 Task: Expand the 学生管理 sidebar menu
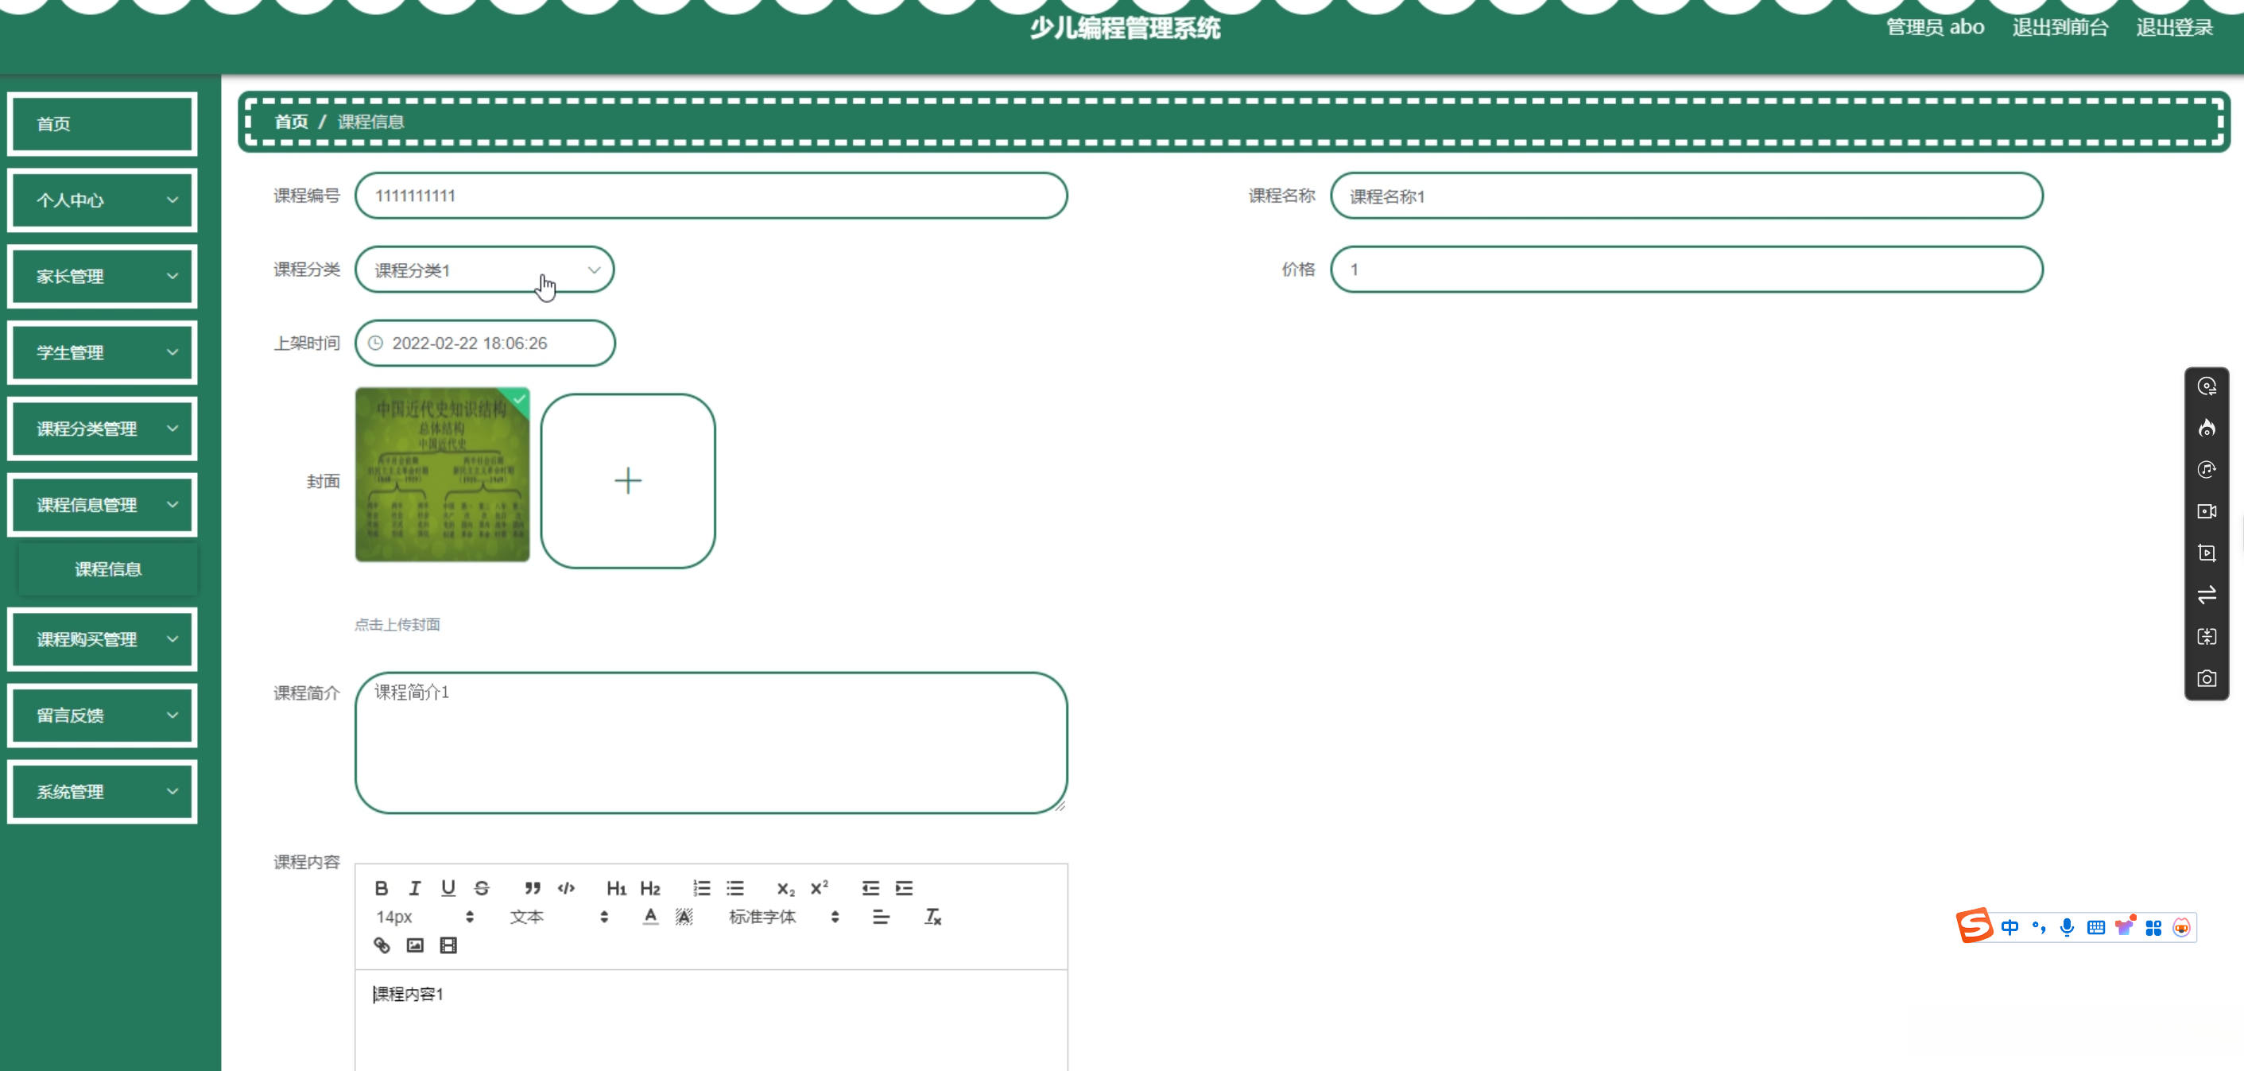click(x=103, y=353)
